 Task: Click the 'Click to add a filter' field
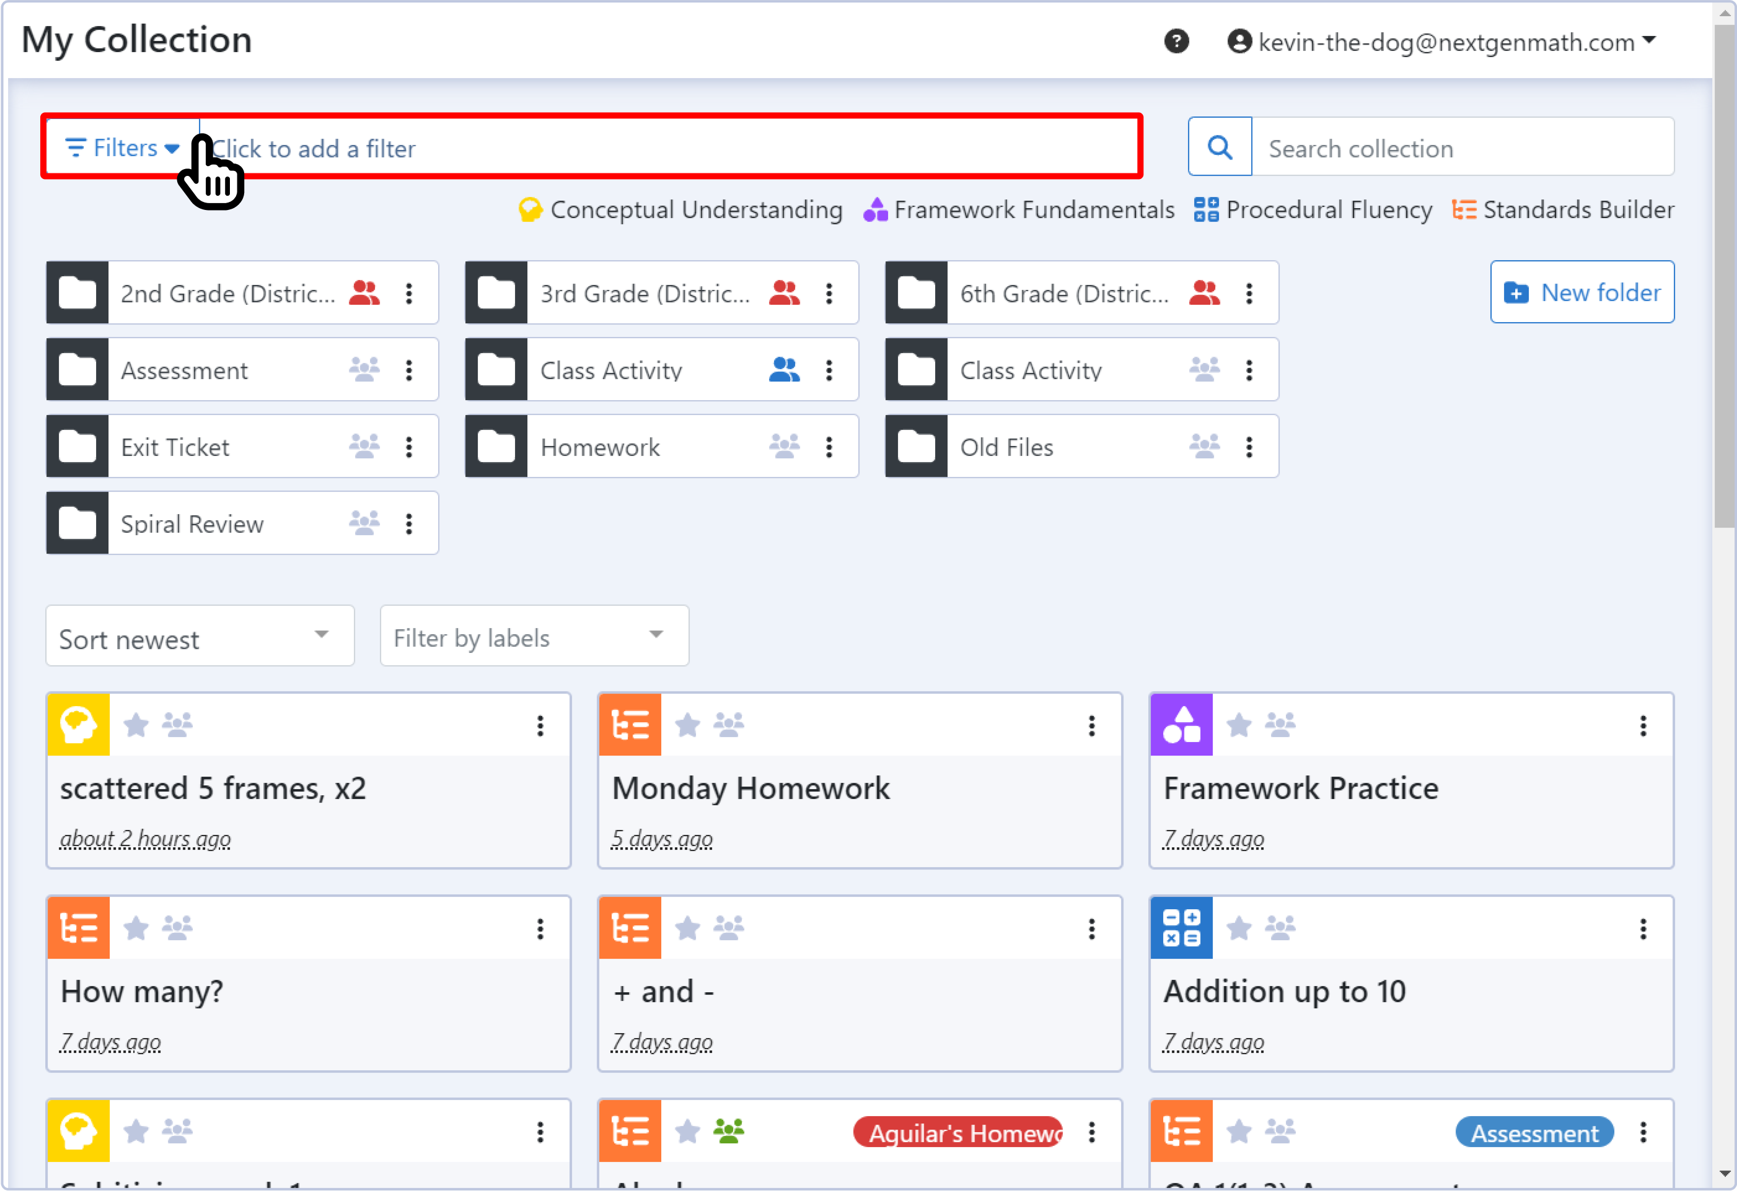click(669, 148)
